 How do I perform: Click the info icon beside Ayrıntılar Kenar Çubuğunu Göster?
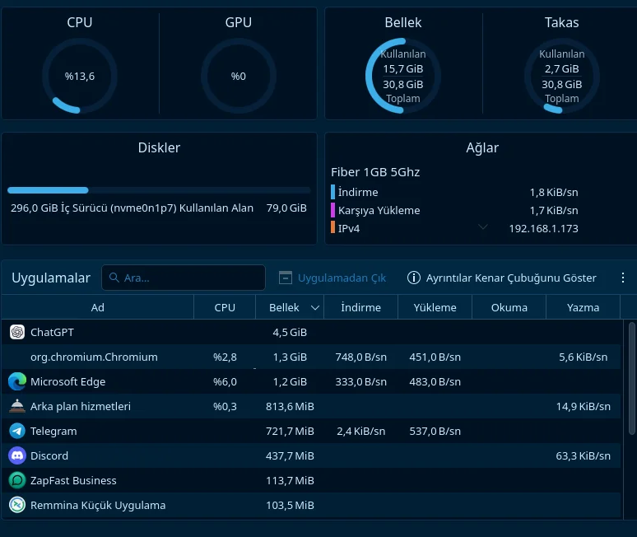point(414,278)
